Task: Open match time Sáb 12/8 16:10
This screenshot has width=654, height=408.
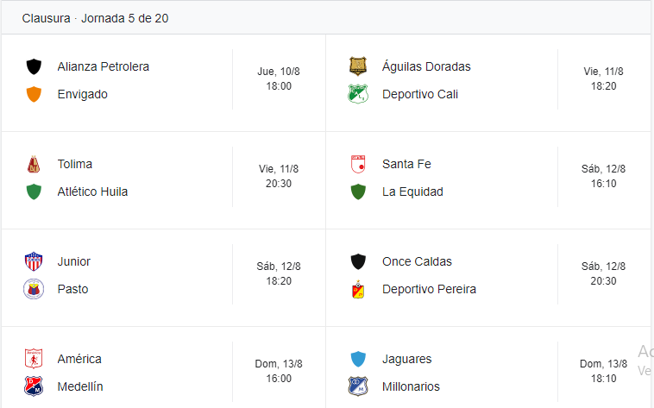Action: (603, 177)
